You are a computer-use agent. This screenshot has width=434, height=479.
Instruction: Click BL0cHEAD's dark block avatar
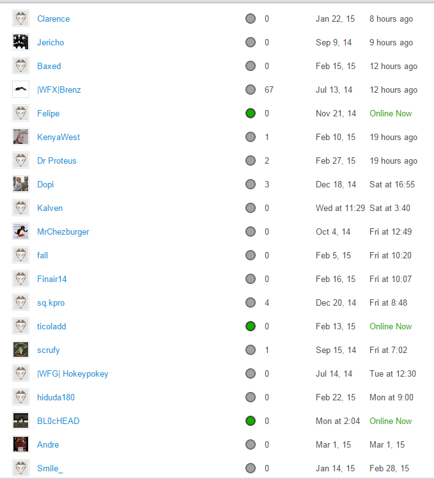point(20,421)
